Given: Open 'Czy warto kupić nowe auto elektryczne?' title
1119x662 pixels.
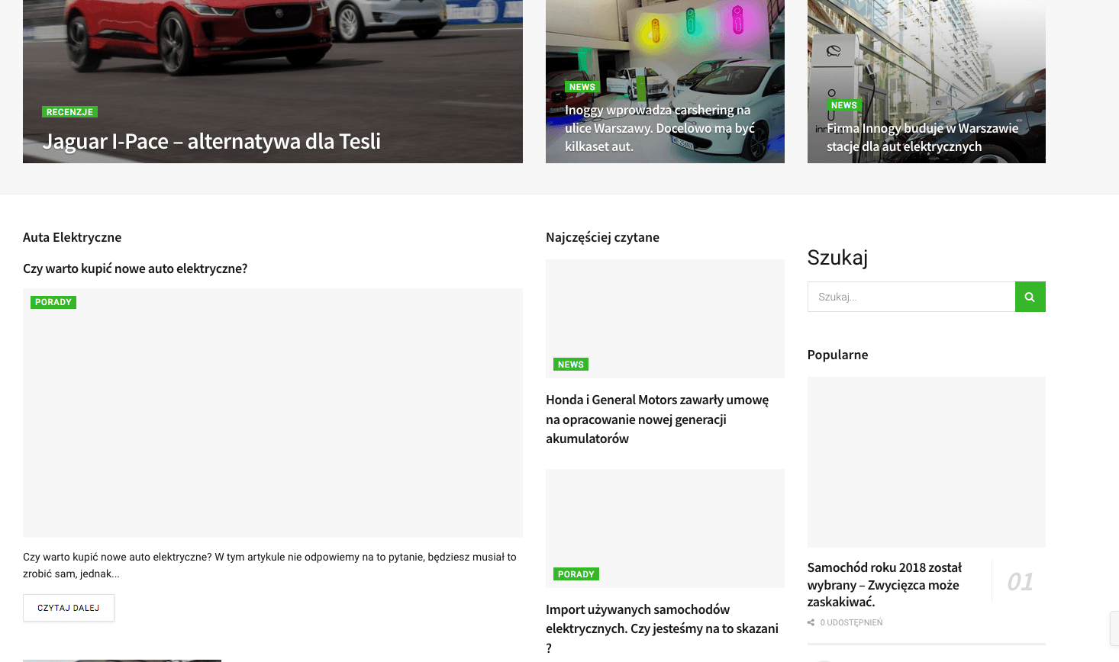Looking at the screenshot, I should point(135,268).
